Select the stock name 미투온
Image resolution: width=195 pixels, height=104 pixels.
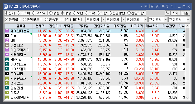point(15,93)
